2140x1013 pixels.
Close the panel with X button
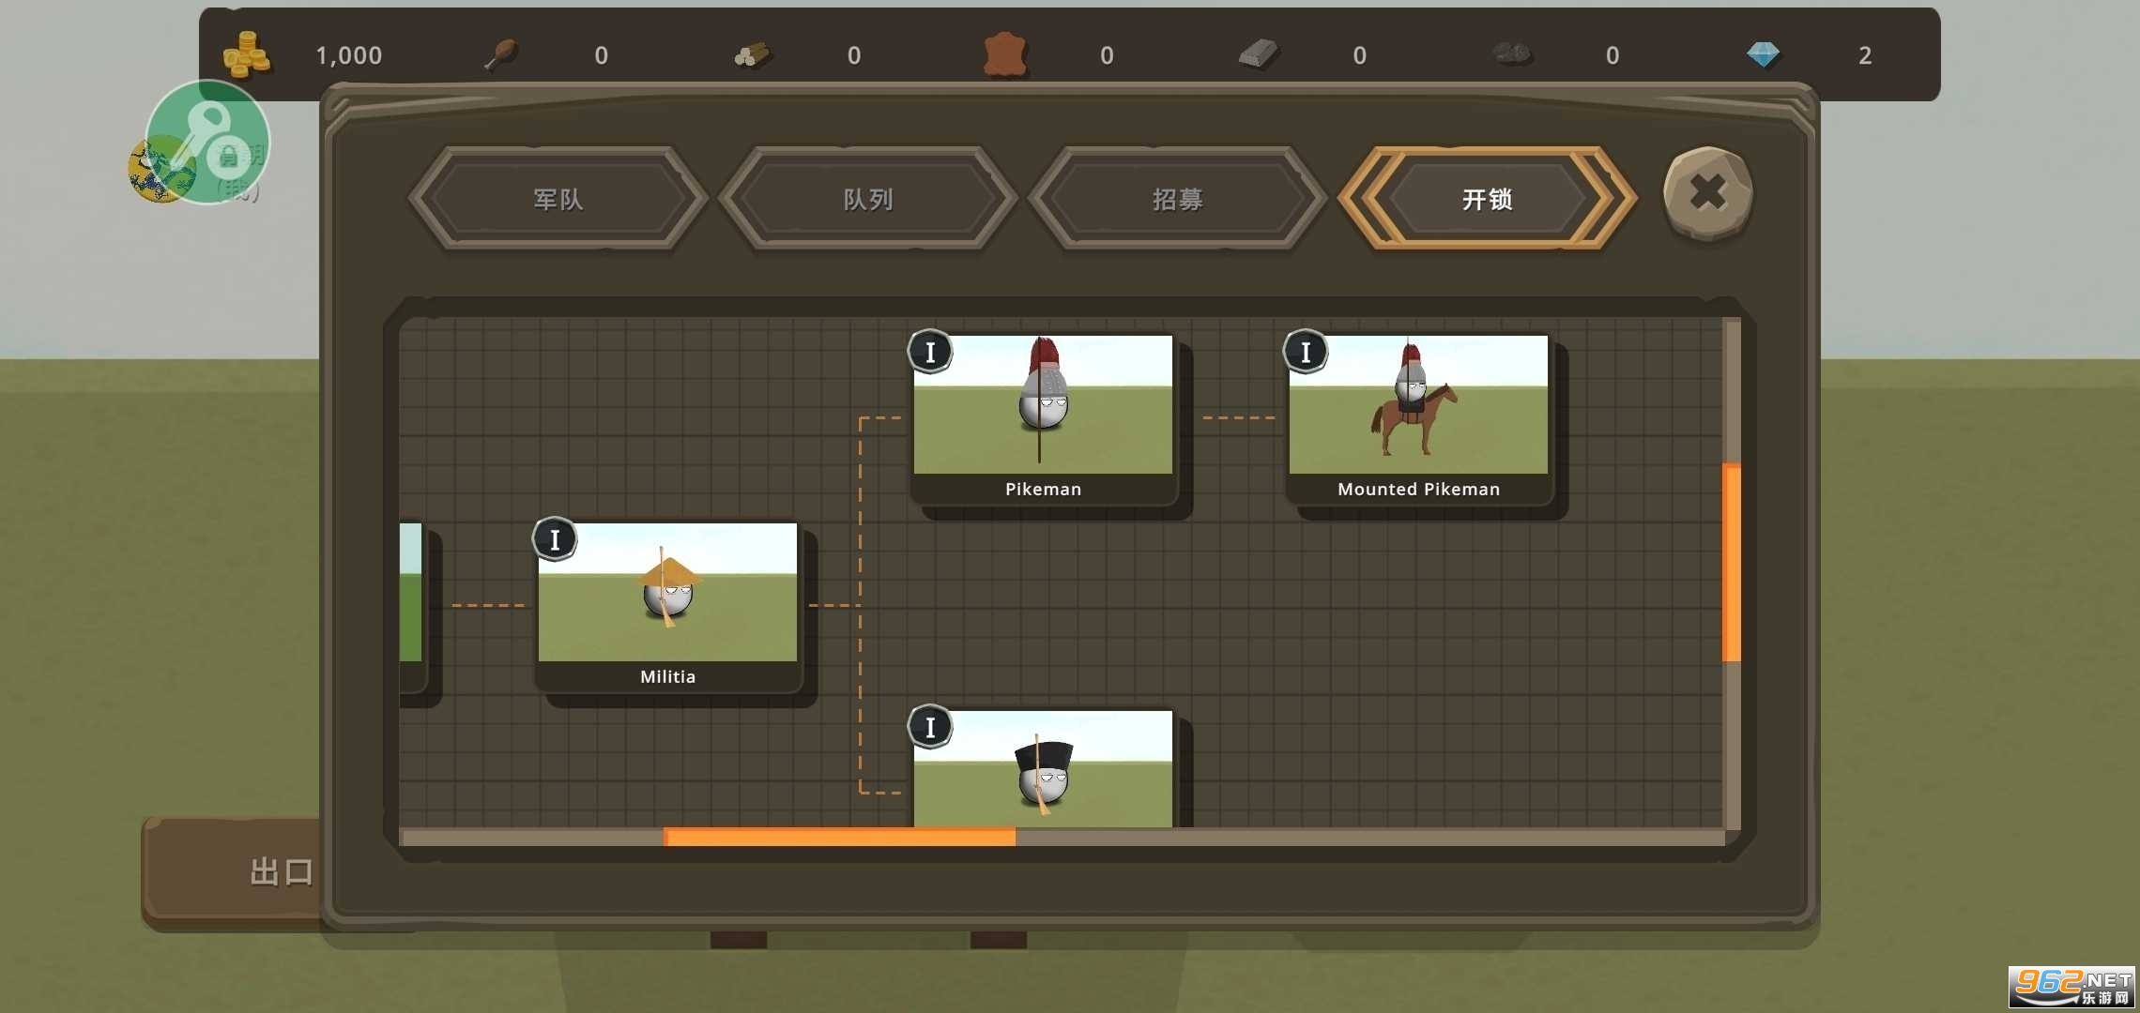coord(1707,193)
